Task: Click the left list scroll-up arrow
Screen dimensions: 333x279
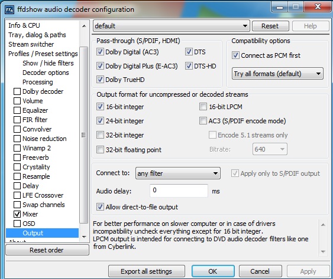Action: coord(84,26)
